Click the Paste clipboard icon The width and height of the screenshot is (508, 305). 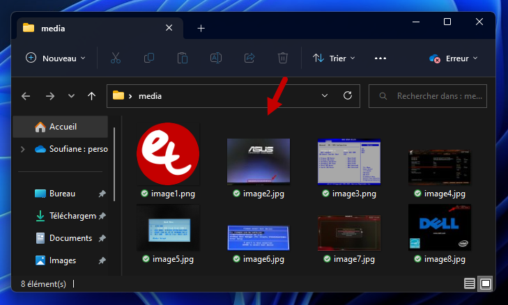click(x=183, y=58)
